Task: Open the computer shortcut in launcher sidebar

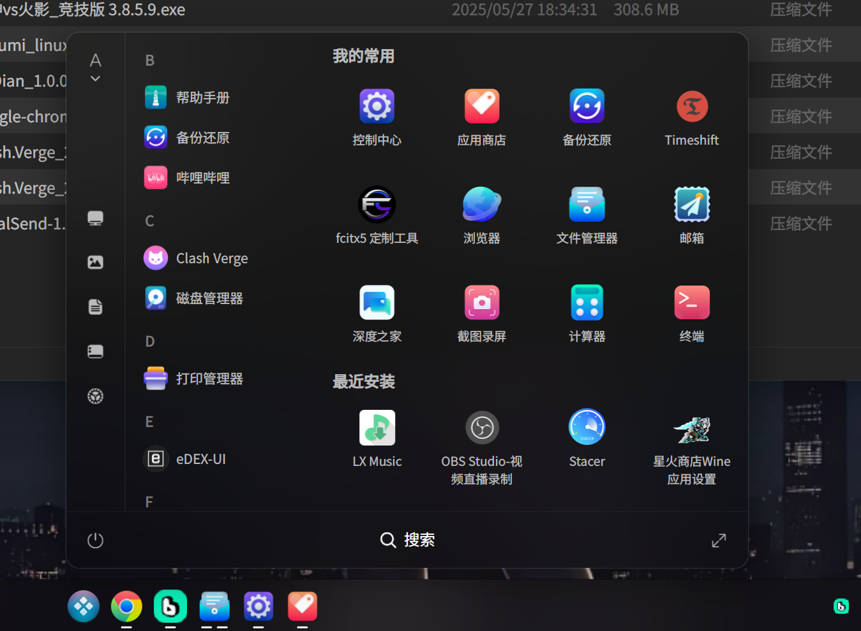Action: (95, 218)
